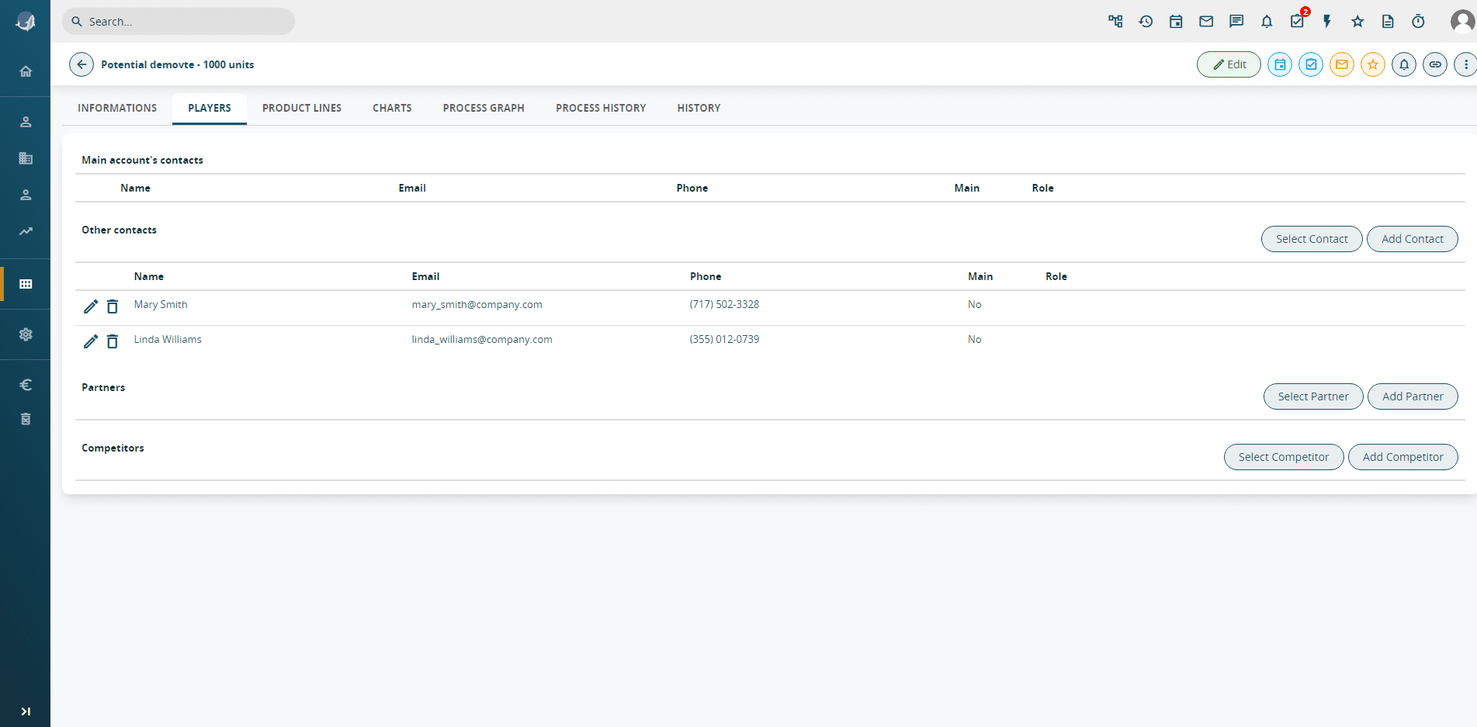The image size is (1477, 727).
Task: Expand the sidebar with arrow icon
Action: click(26, 711)
